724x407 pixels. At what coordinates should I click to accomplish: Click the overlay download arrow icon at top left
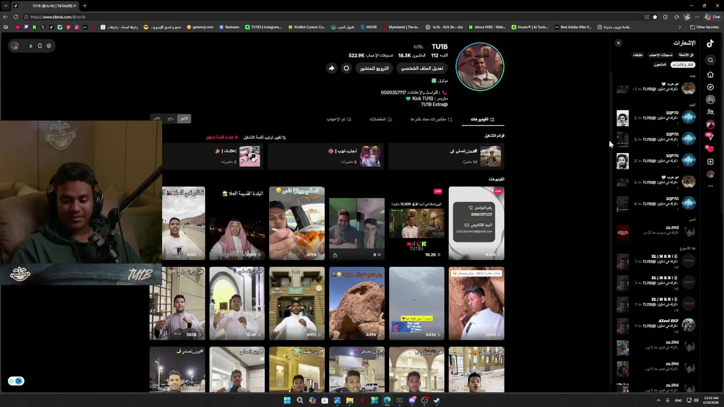coord(31,46)
